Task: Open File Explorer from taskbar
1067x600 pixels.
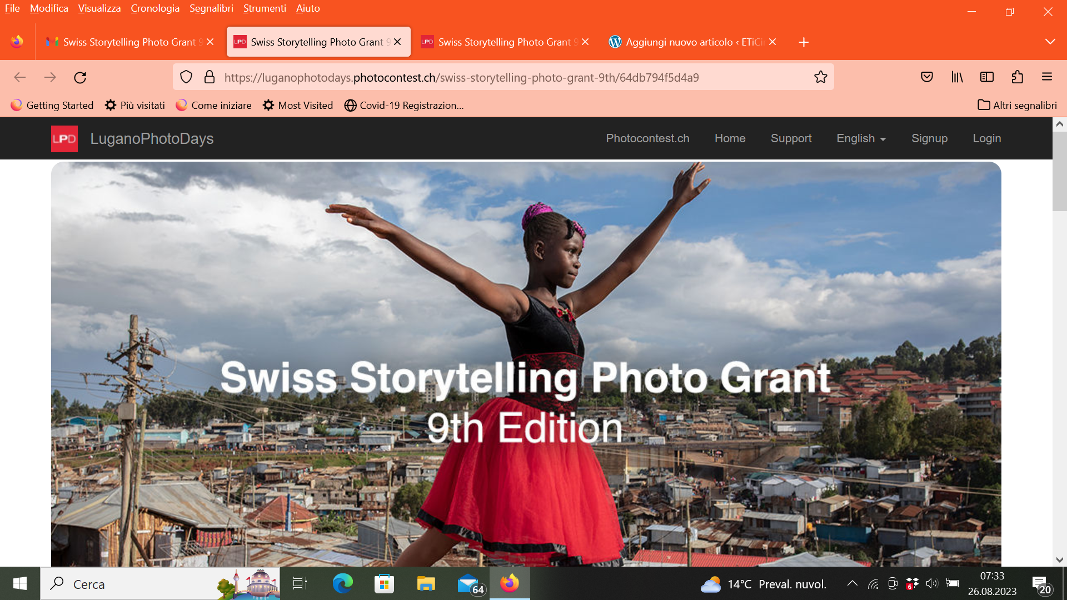Action: [426, 584]
